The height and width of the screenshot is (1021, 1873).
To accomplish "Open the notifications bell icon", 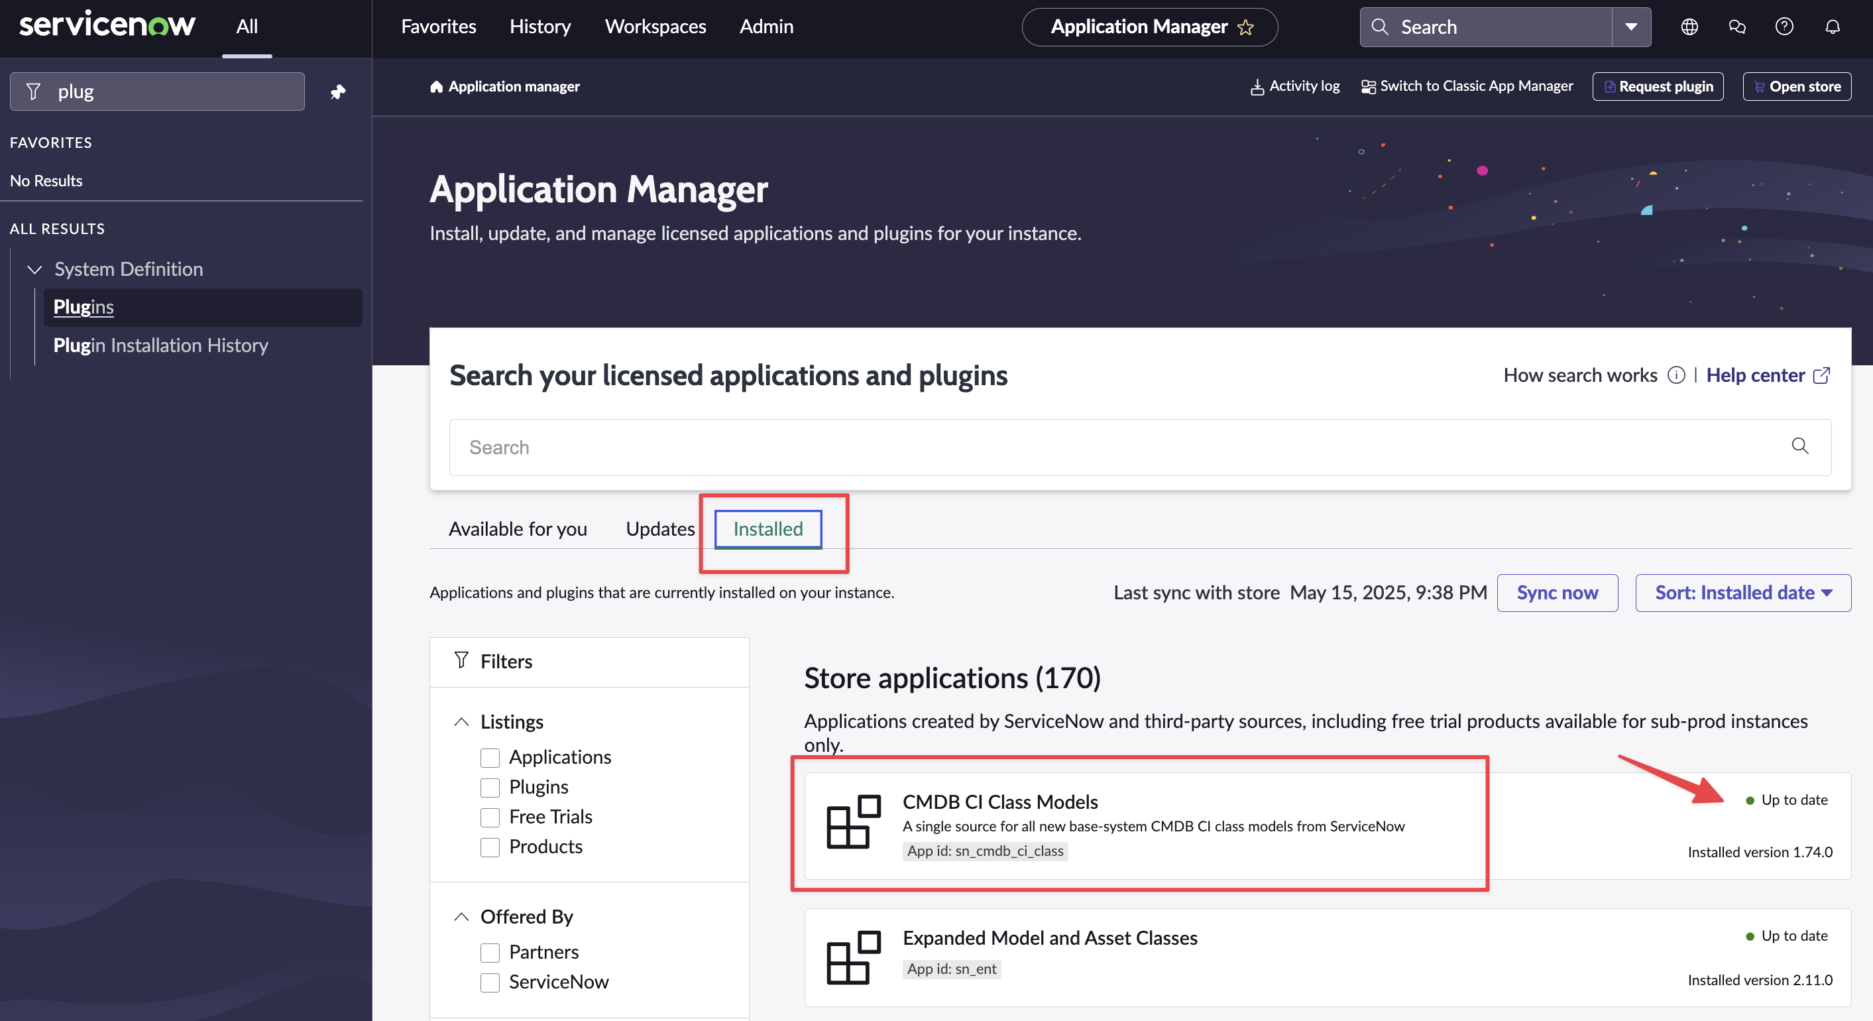I will coord(1833,27).
